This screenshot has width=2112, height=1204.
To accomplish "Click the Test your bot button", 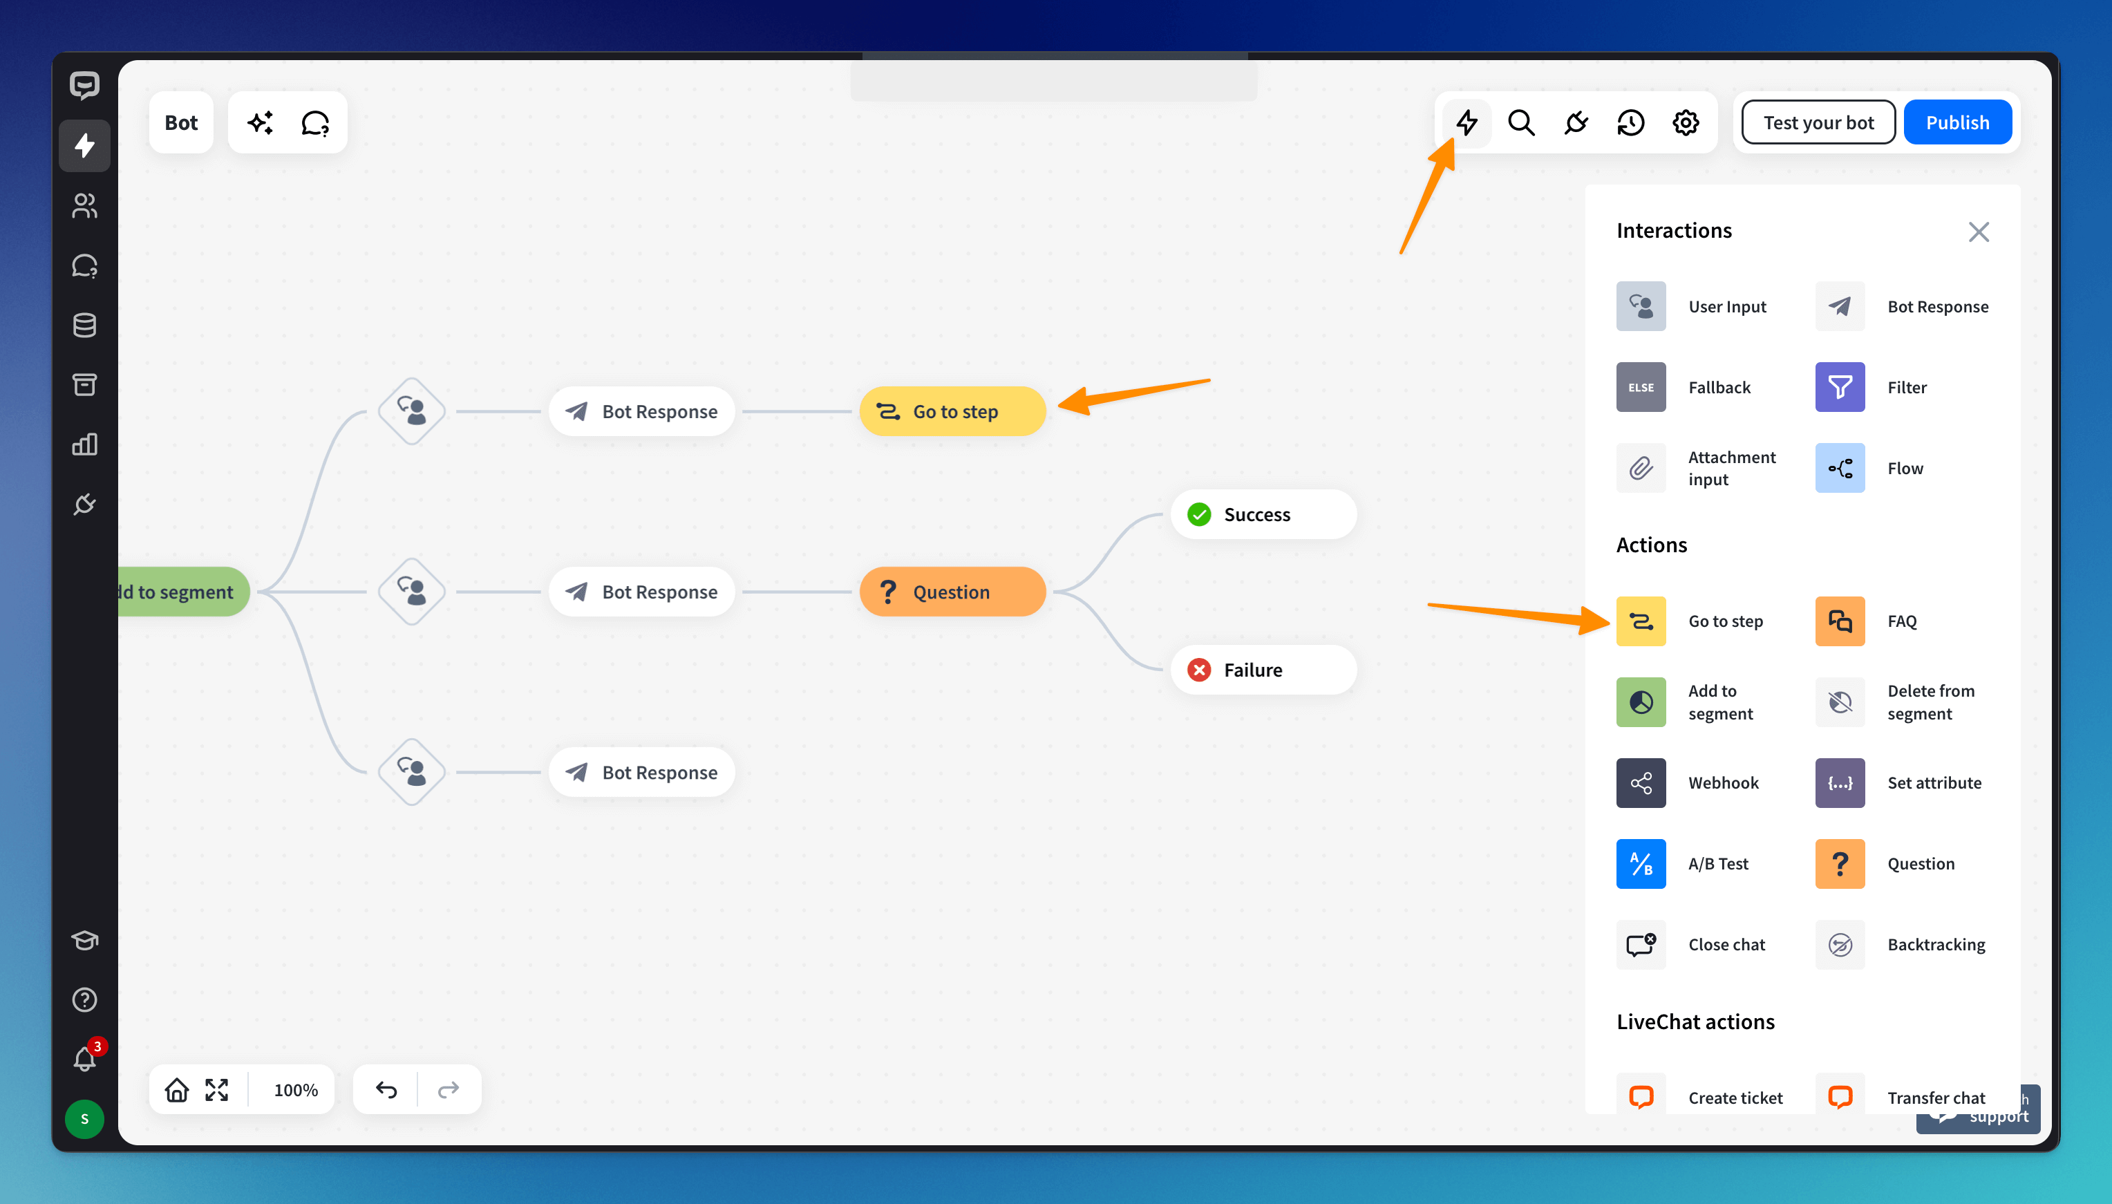I will coord(1818,123).
